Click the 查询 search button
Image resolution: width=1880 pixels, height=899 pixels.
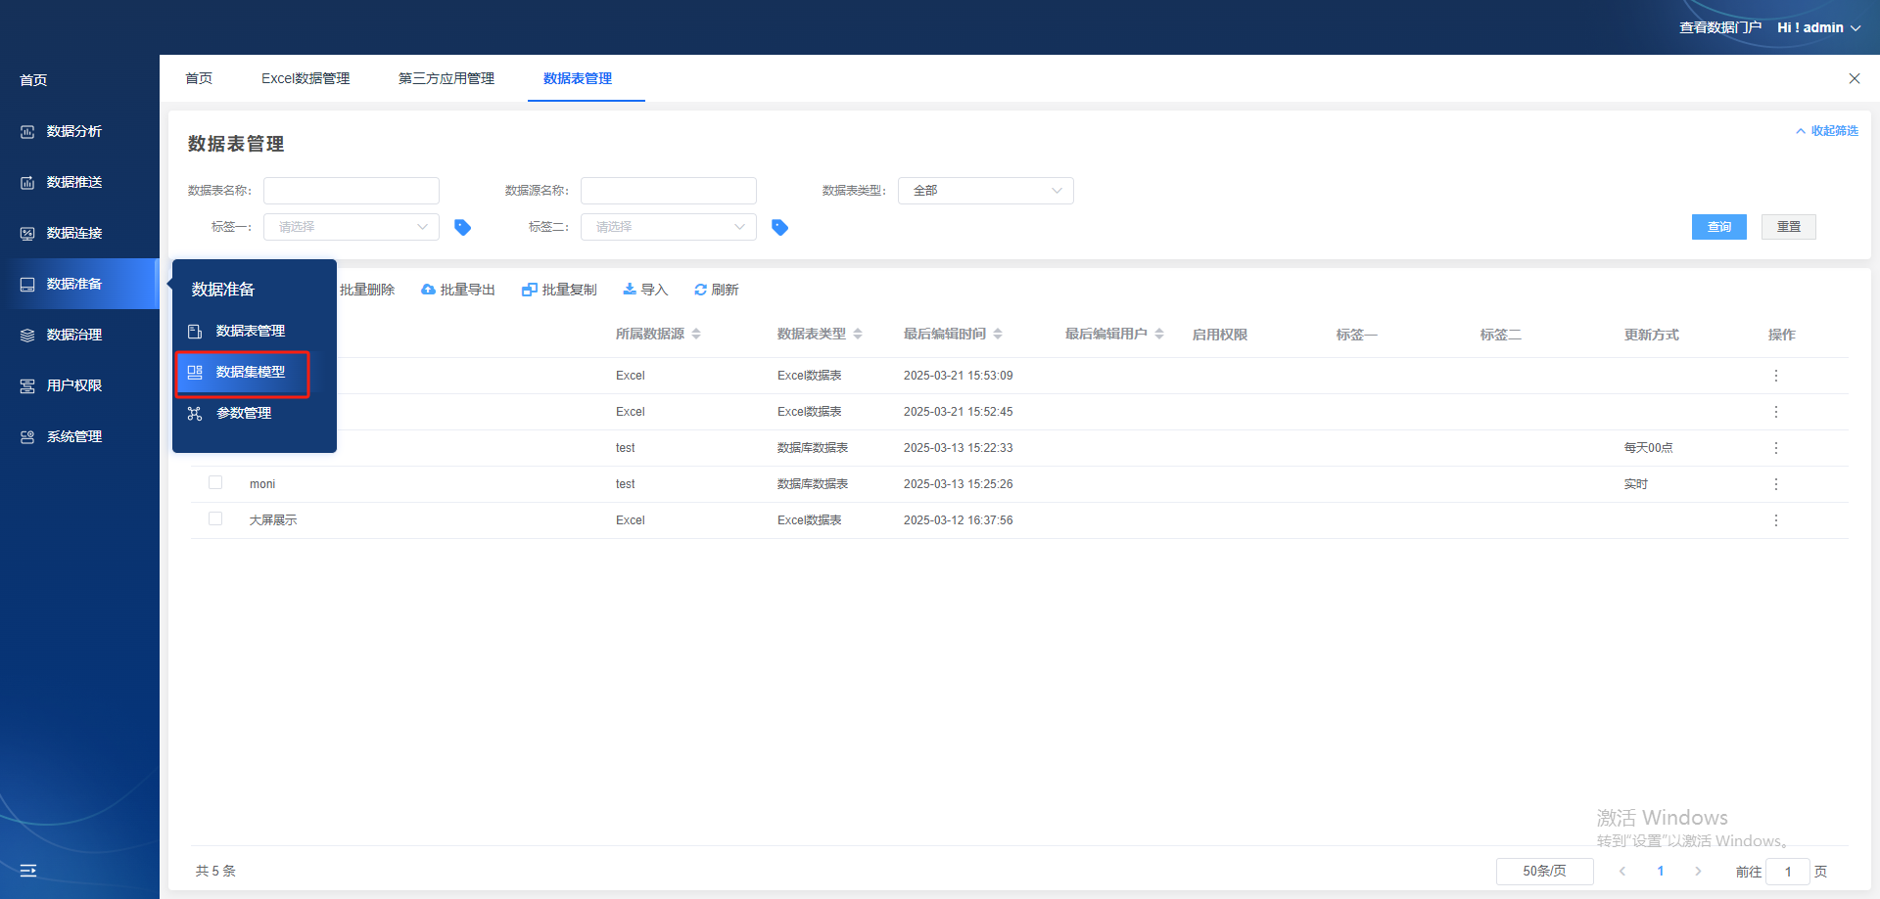tap(1718, 227)
